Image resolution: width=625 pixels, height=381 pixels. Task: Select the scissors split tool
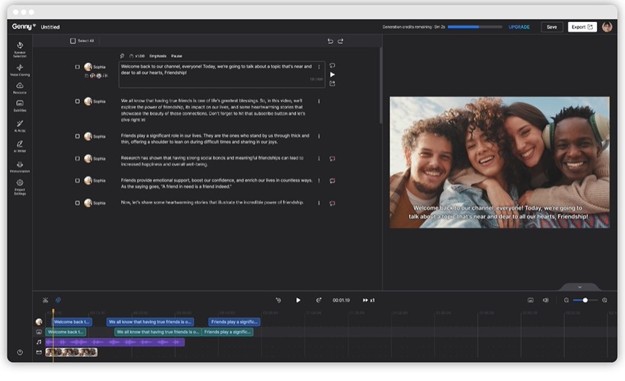45,300
